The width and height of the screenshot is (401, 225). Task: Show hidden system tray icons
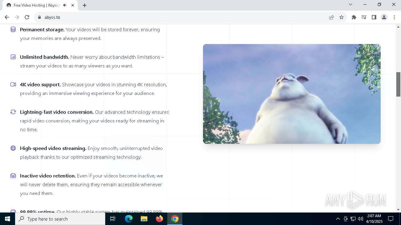(338, 219)
